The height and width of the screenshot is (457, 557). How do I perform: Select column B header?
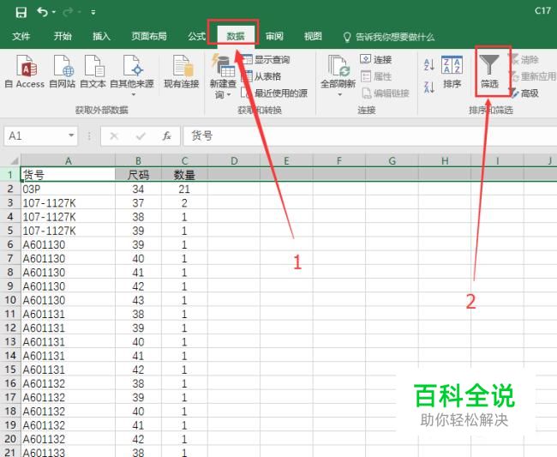[x=138, y=160]
